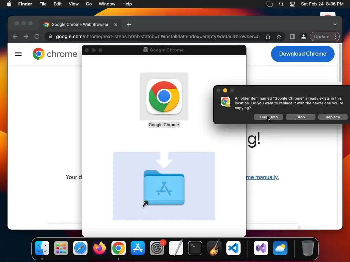Screen dimensions: 350x262
Task: Open Chrome profile icon
Action: 304,37
